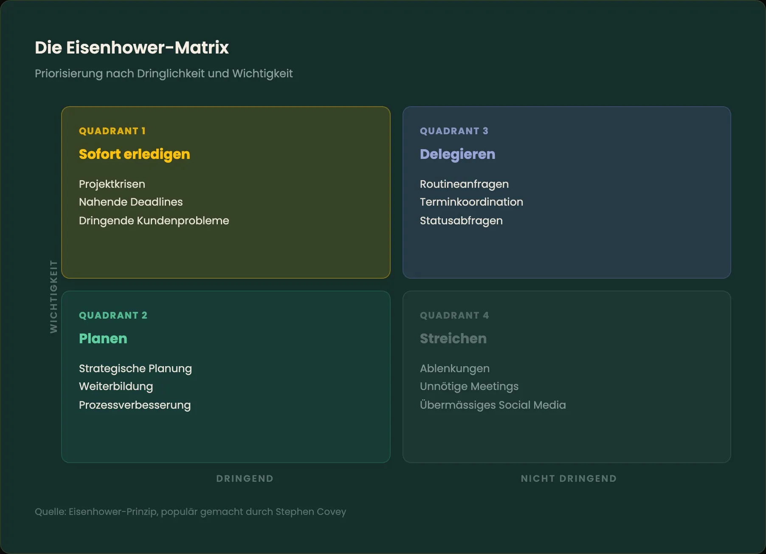Choose the Prozessverbesserung entry
The width and height of the screenshot is (766, 554).
[x=135, y=405]
